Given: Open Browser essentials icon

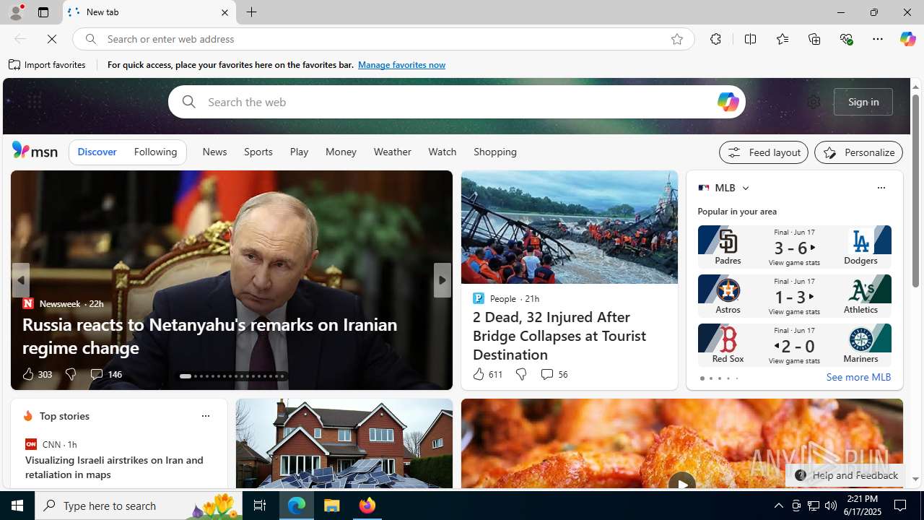Looking at the screenshot, I should point(846,39).
